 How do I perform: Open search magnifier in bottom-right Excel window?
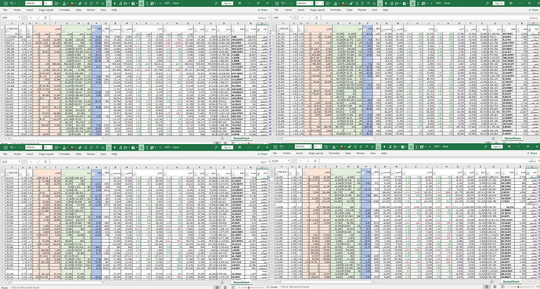pos(485,146)
